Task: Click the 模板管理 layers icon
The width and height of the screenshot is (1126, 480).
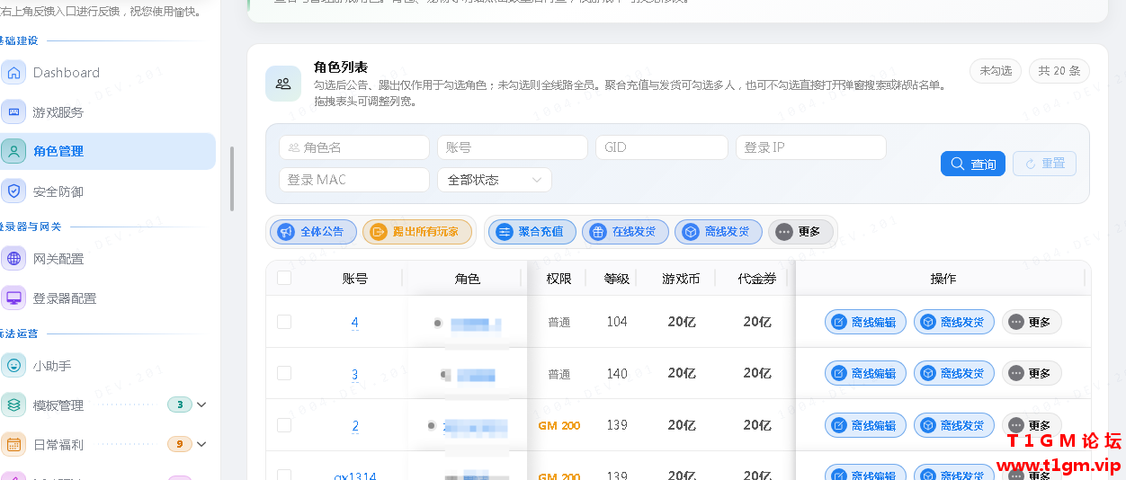Action: coord(13,404)
